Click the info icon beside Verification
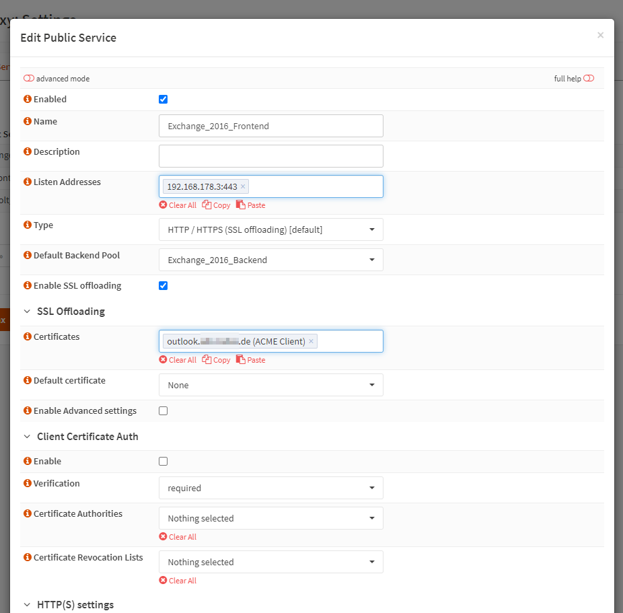623x613 pixels. click(x=28, y=482)
